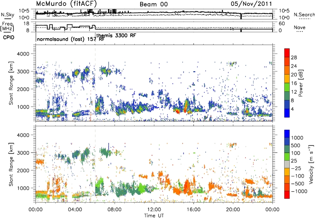
Task: Click the 'McMurdo (fitACF)' title text
Action: point(66,4)
